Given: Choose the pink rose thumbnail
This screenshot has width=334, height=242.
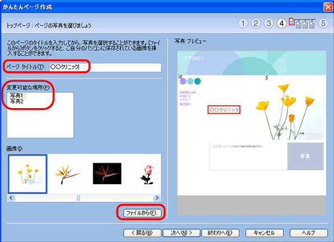Looking at the screenshot, I should (x=147, y=174).
